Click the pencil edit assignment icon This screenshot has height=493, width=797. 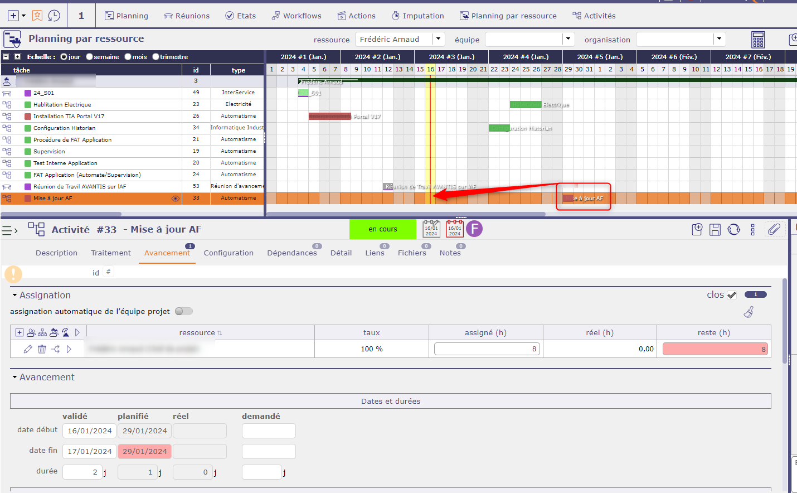pos(28,349)
